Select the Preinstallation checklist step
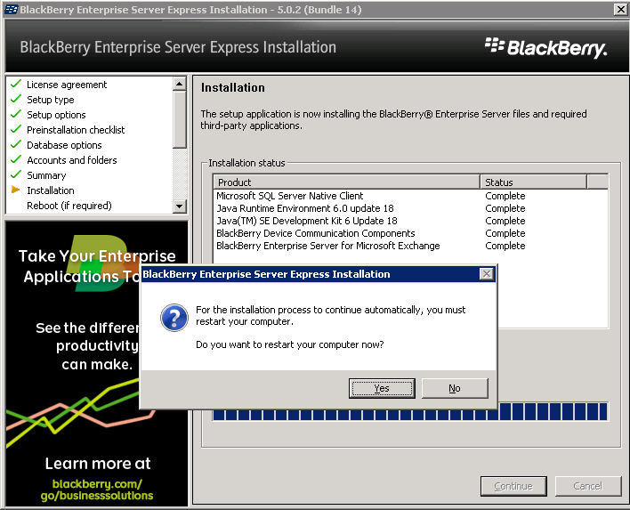 76,130
